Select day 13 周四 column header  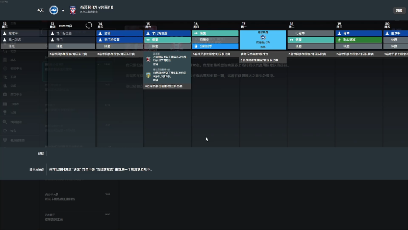53,25
